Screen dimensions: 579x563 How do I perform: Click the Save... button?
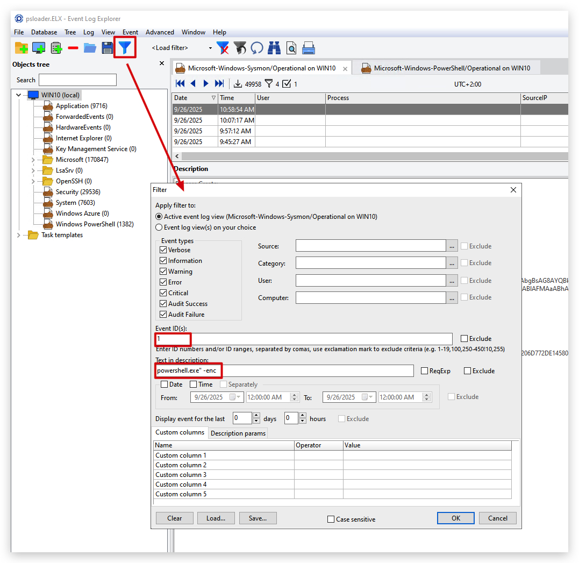click(258, 518)
